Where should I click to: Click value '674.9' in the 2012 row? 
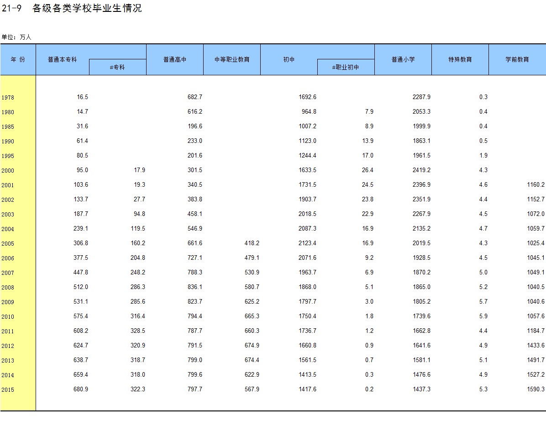252,346
